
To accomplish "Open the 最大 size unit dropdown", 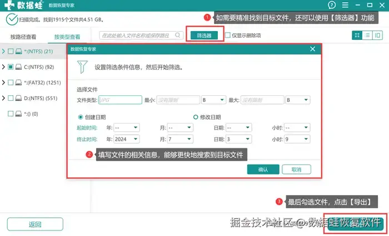I will [x=298, y=100].
